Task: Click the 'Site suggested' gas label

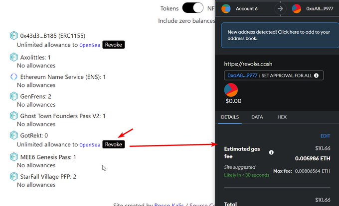Action: click(240, 167)
